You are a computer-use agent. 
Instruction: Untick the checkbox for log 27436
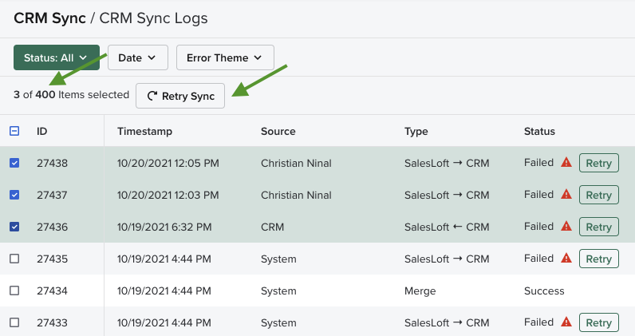pos(14,227)
